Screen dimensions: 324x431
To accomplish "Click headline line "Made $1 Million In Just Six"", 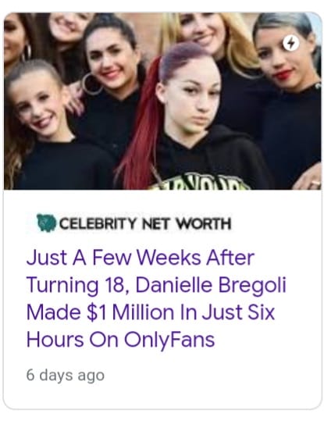I will point(151,312).
